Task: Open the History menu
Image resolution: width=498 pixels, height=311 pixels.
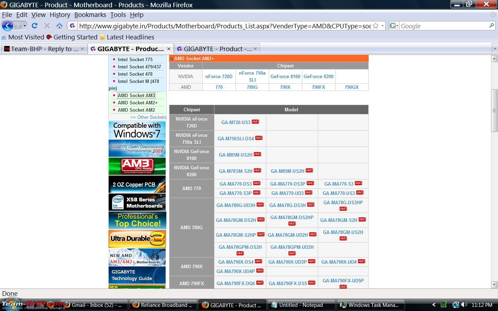Action: point(60,15)
